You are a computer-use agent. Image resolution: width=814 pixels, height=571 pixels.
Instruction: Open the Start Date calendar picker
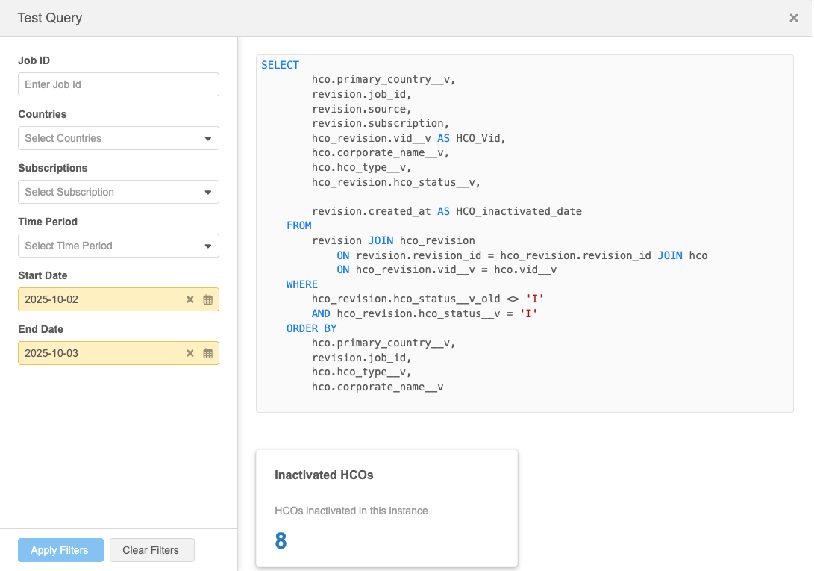208,299
